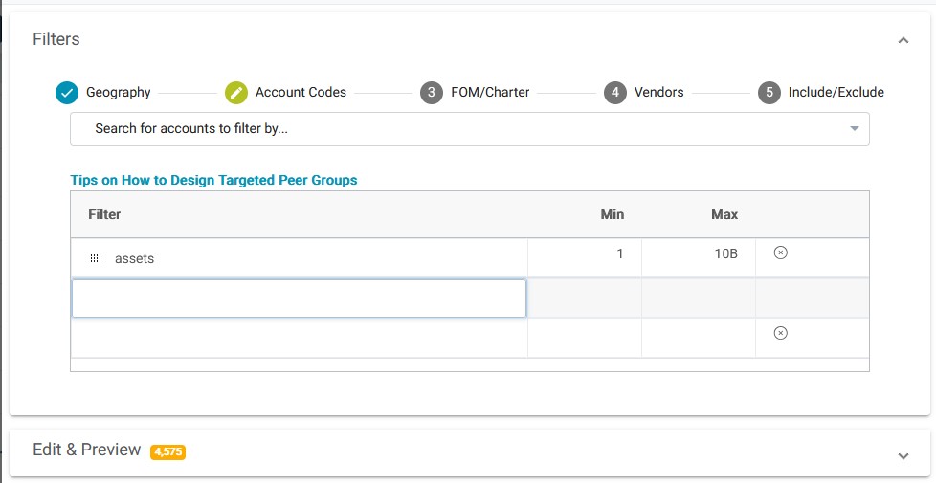Go to the Geography step
The height and width of the screenshot is (483, 936).
pos(119,93)
